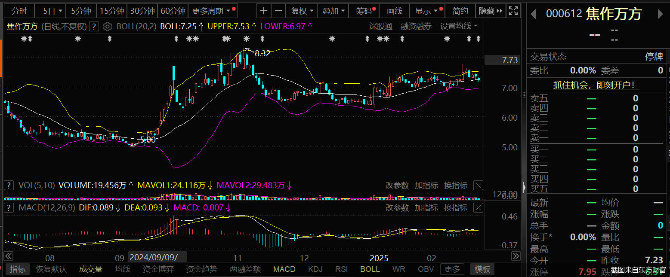
Task: Go to next stock arrow
Action: (x=661, y=14)
